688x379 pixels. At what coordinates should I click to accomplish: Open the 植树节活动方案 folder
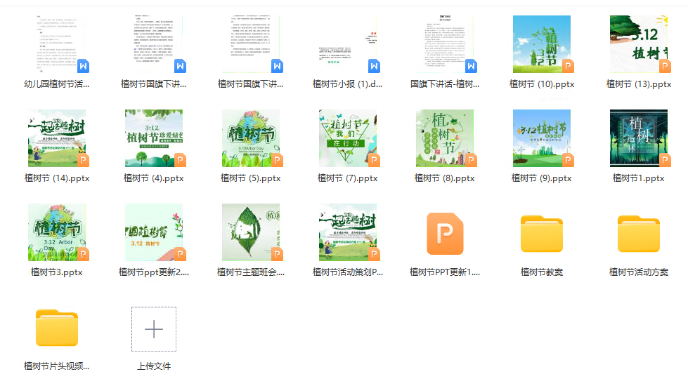point(638,234)
